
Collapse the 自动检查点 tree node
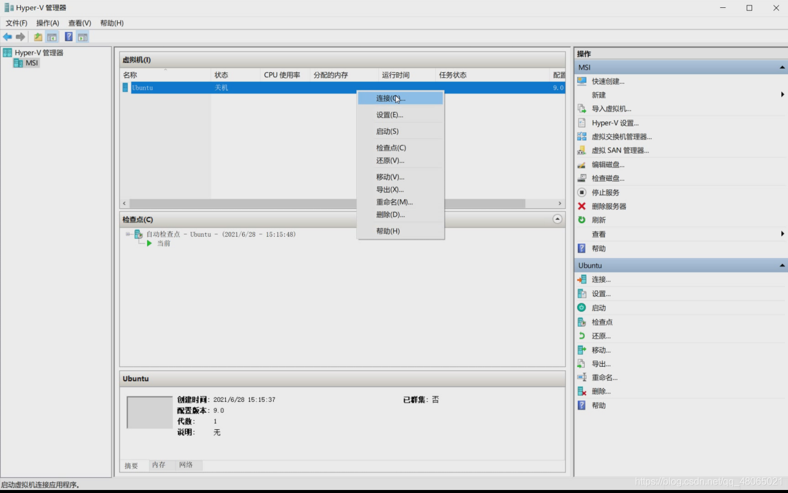(128, 234)
